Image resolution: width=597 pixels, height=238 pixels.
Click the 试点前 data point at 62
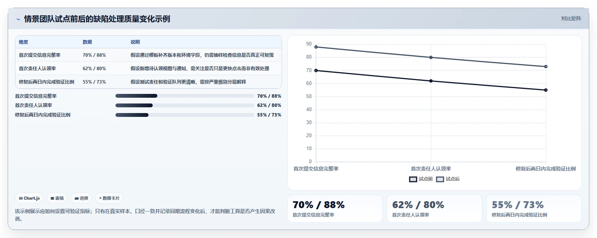[x=431, y=81]
